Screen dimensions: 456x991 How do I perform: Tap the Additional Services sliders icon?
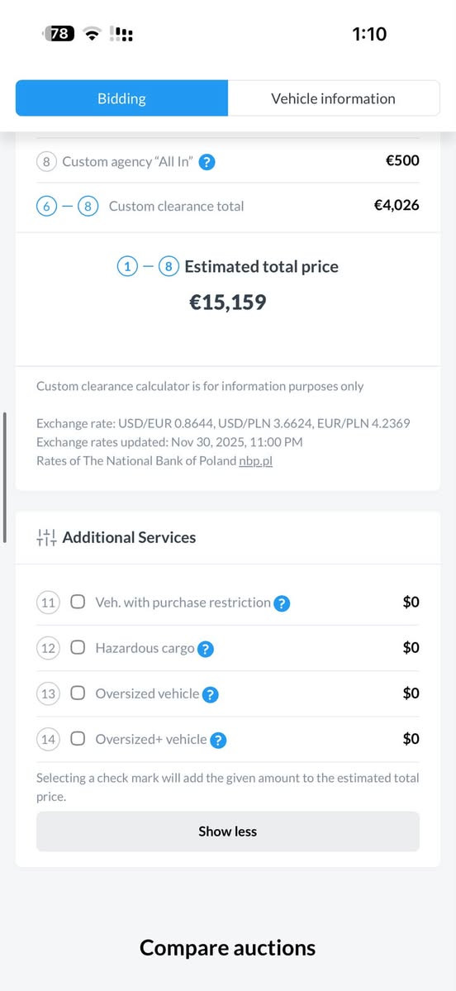(47, 537)
